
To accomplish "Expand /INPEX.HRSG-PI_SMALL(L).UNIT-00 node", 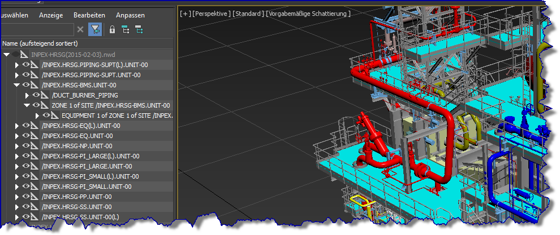I will coord(16,176).
